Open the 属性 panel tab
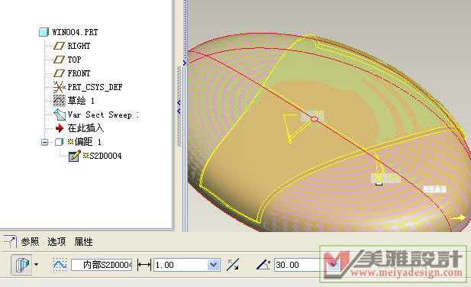Screen dimensions: 471x287 tap(83, 241)
